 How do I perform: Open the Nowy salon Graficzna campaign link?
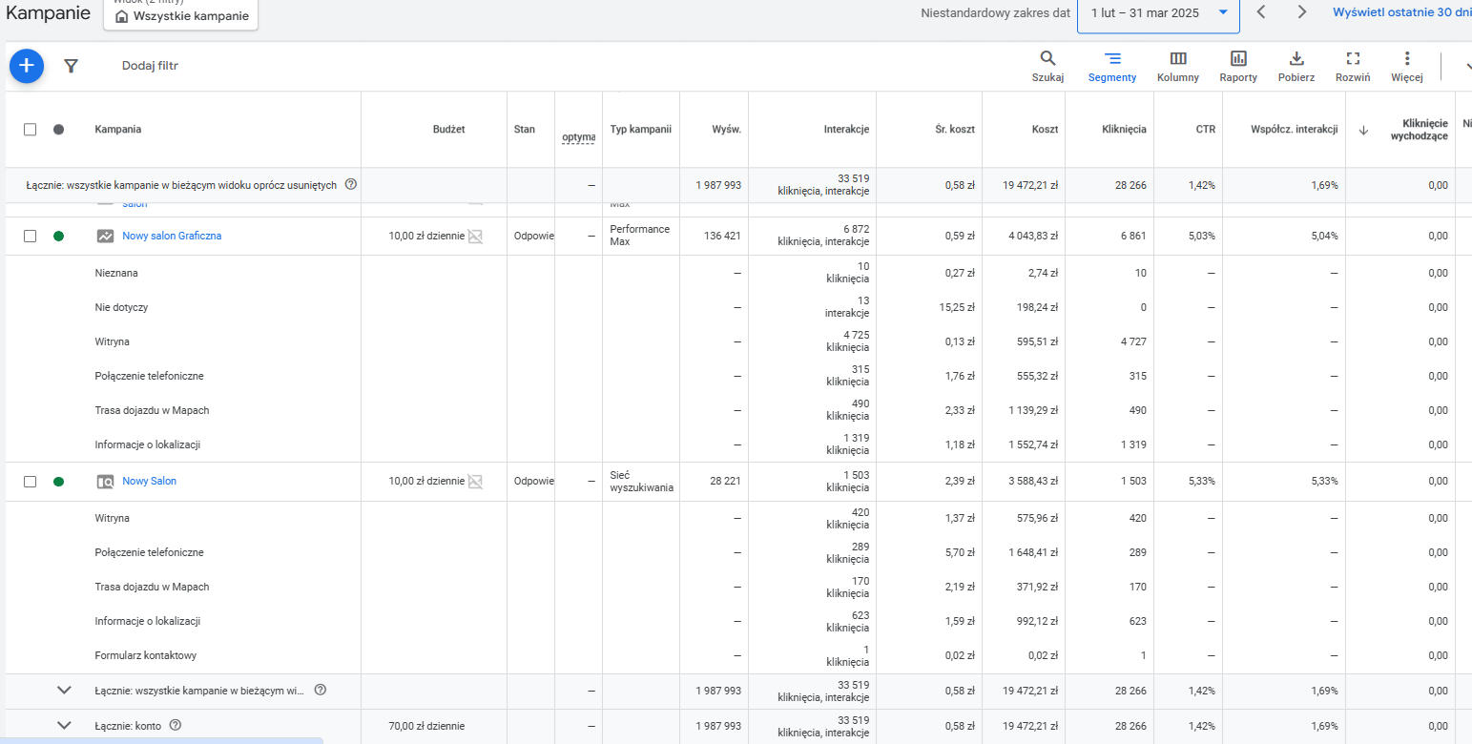point(172,237)
